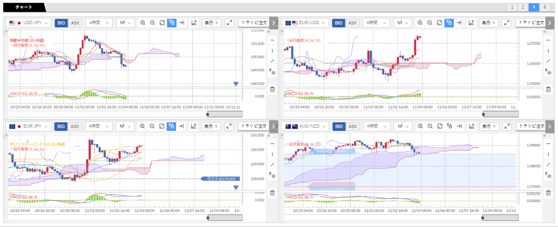The height and width of the screenshot is (227, 558).
Task: Click 表示 button on AUD/NZD chart
Action: tap(486, 127)
